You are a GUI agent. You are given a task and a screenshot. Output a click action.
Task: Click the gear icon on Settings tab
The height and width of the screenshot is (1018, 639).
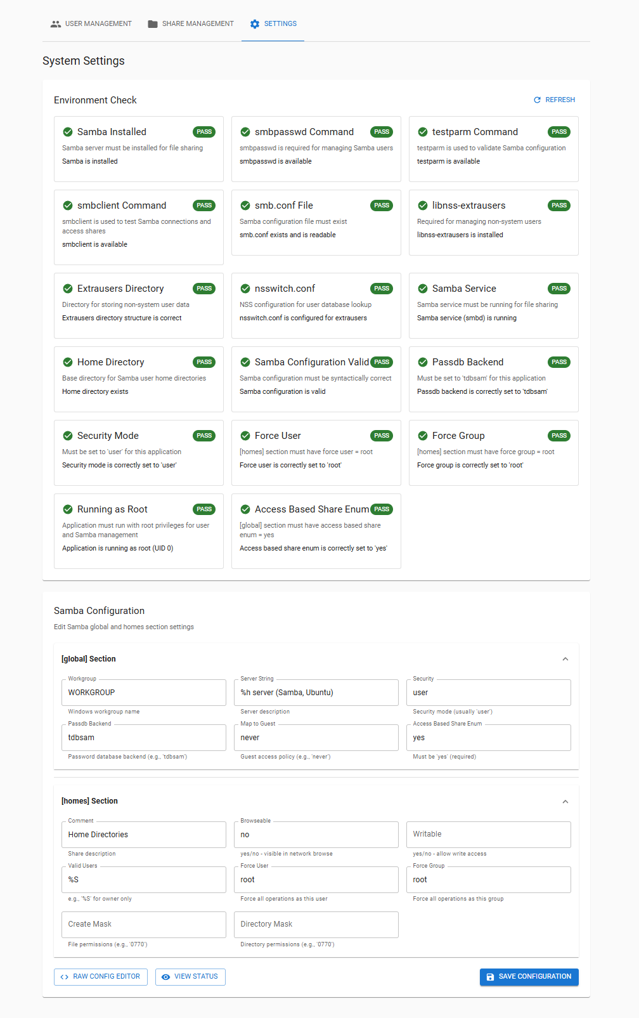pos(255,24)
